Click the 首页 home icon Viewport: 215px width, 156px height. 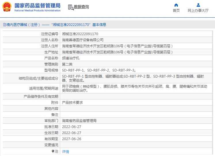coord(176,5)
